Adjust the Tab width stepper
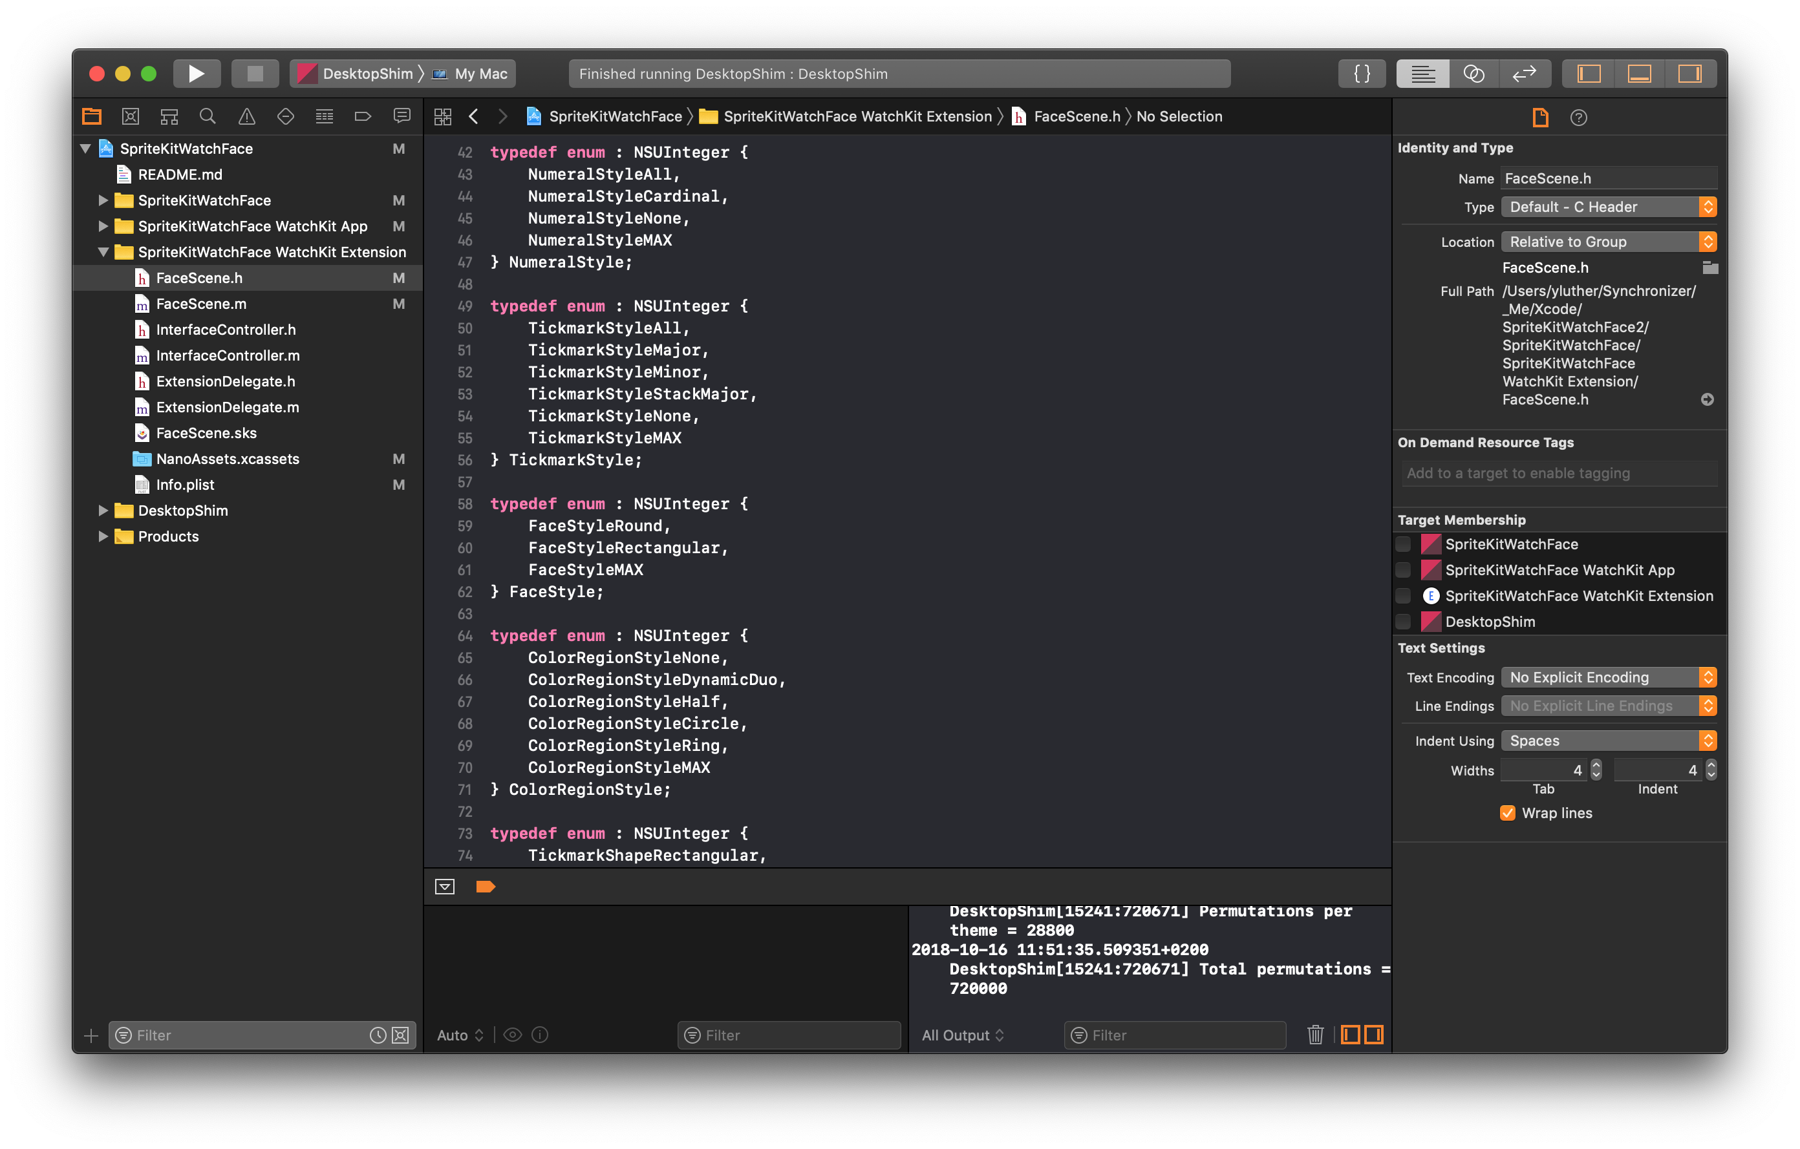The image size is (1800, 1149). (x=1596, y=770)
